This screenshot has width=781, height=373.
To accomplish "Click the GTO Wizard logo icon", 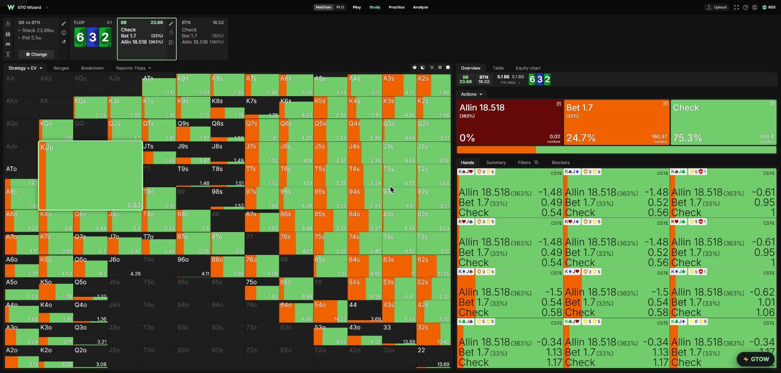I will 10,7.
